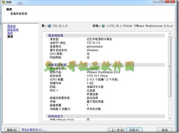Click the 源类型 label
179x133 pixels.
click(54, 39)
